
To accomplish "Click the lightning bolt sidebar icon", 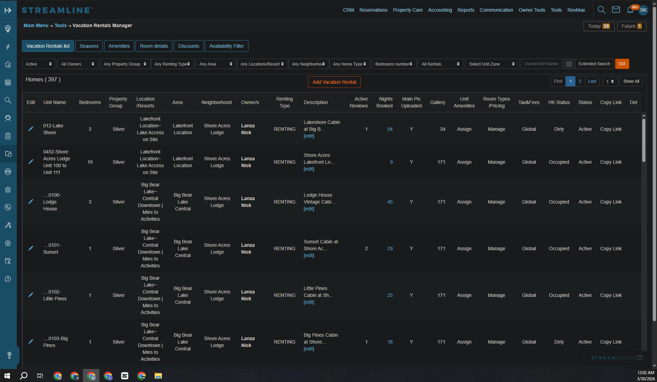I will [8, 47].
